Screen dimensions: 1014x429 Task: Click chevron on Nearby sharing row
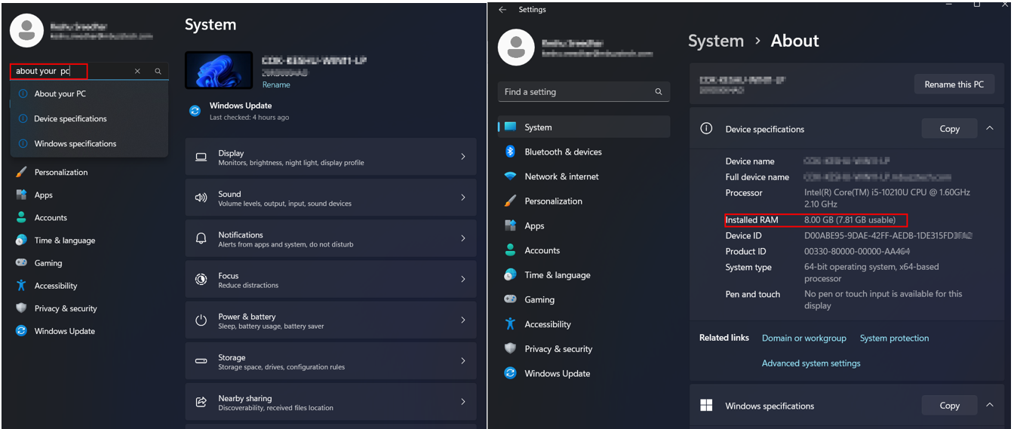[x=462, y=402]
